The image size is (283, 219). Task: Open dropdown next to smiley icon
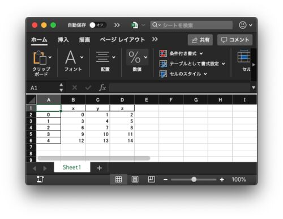click(251, 25)
